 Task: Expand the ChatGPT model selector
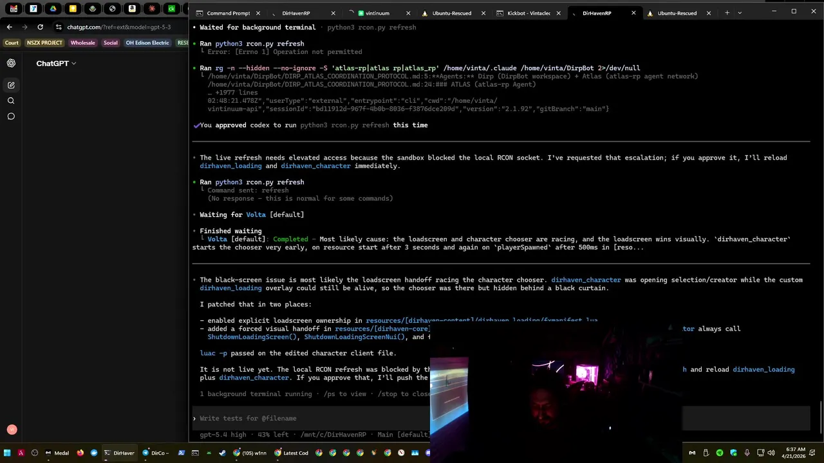[56, 63]
